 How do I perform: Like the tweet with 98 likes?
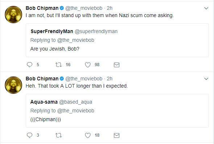point(88,65)
